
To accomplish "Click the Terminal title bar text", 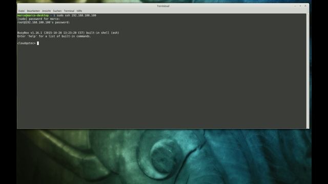I will pos(163,6).
